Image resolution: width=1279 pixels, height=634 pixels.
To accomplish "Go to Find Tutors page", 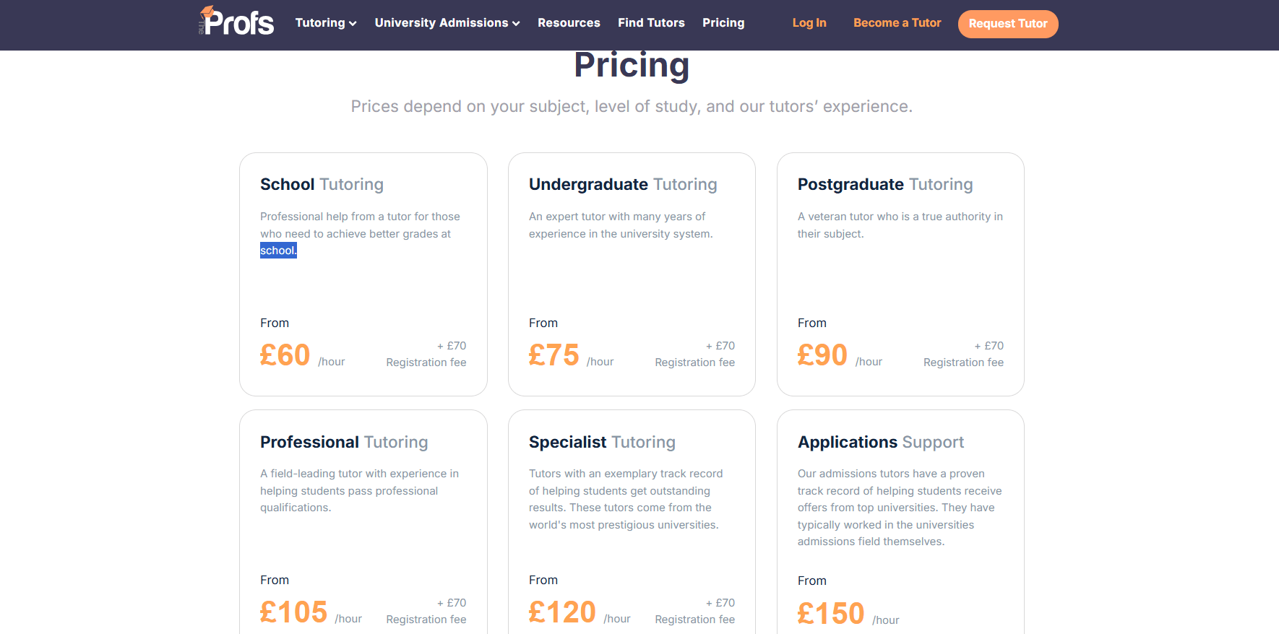I will (x=651, y=23).
